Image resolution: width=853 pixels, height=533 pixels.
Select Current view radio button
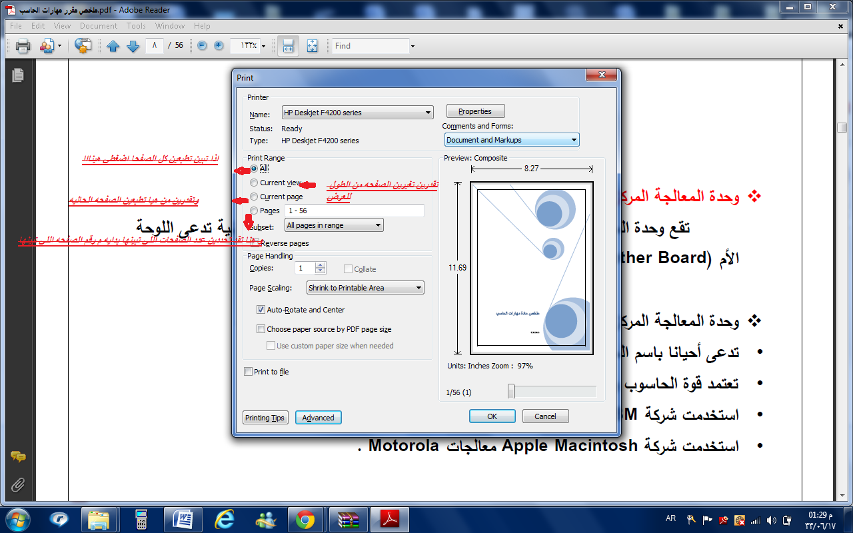pyautogui.click(x=254, y=183)
